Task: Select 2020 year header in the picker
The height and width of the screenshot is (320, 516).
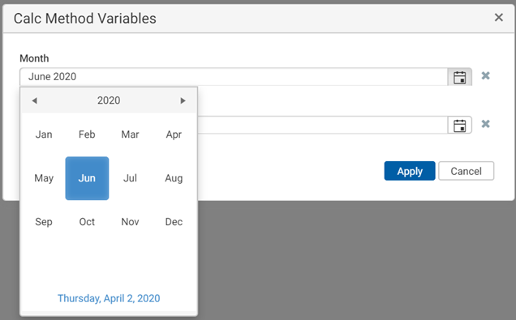Action: tap(109, 100)
